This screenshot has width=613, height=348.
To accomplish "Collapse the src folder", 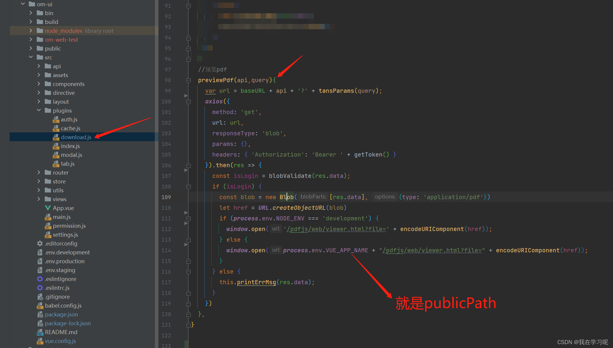I will pyautogui.click(x=31, y=57).
